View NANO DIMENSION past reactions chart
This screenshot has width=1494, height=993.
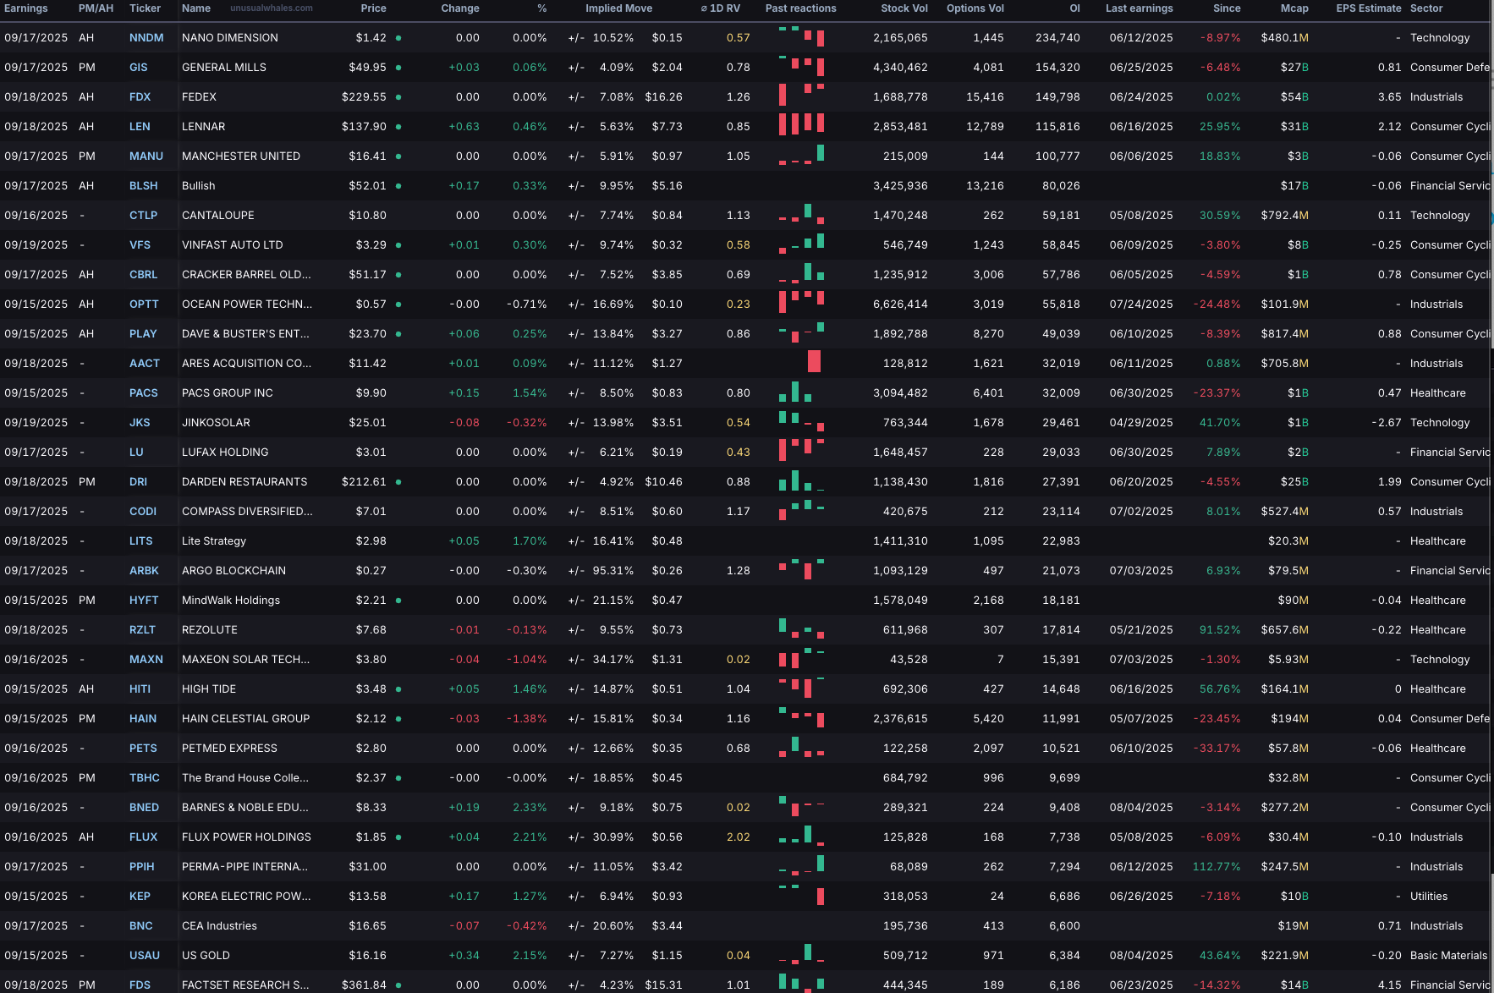[x=801, y=36]
